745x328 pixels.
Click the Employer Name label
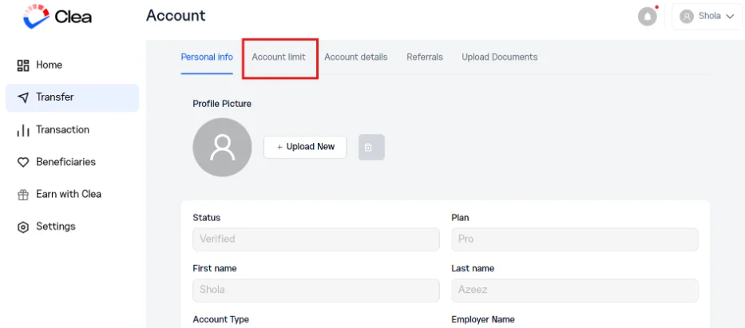click(x=483, y=319)
